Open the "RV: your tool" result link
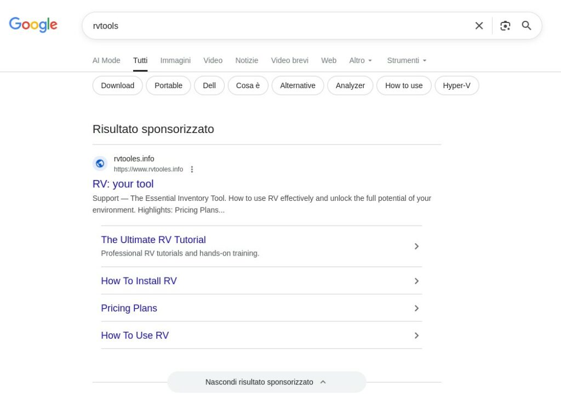Viewport: 561px width, 398px height. click(x=123, y=184)
